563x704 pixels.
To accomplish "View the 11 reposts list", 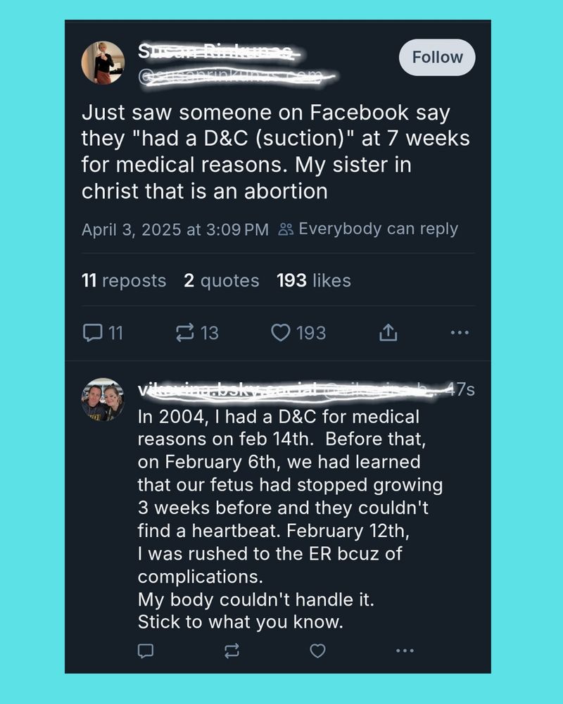I will [124, 281].
